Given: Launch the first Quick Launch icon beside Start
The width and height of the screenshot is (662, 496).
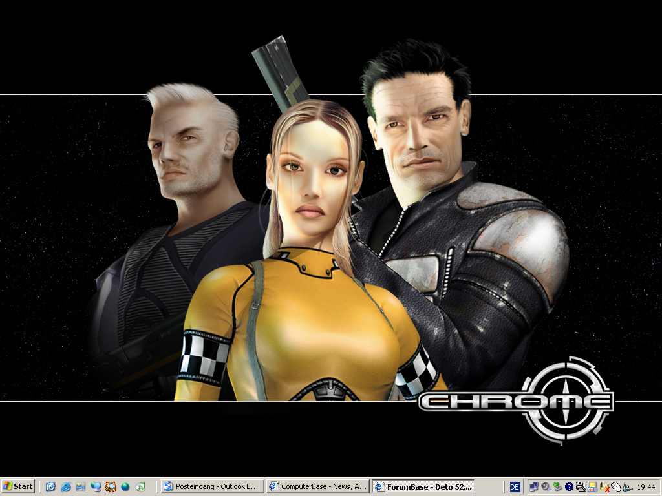Looking at the screenshot, I should point(50,487).
